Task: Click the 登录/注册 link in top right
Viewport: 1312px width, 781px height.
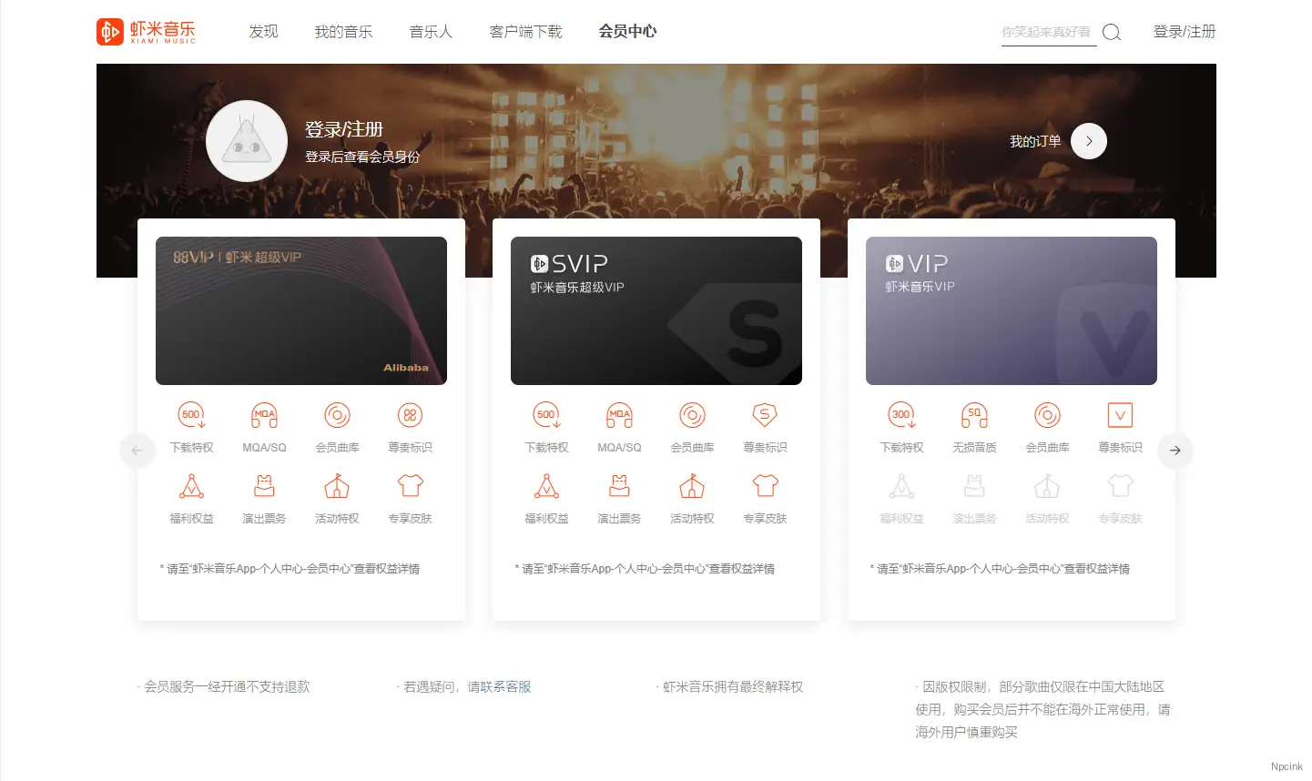Action: [x=1184, y=32]
